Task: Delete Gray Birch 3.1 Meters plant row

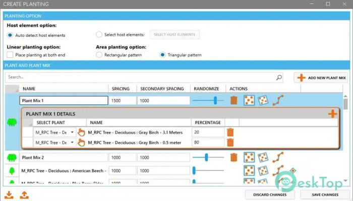Action: [x=230, y=133]
